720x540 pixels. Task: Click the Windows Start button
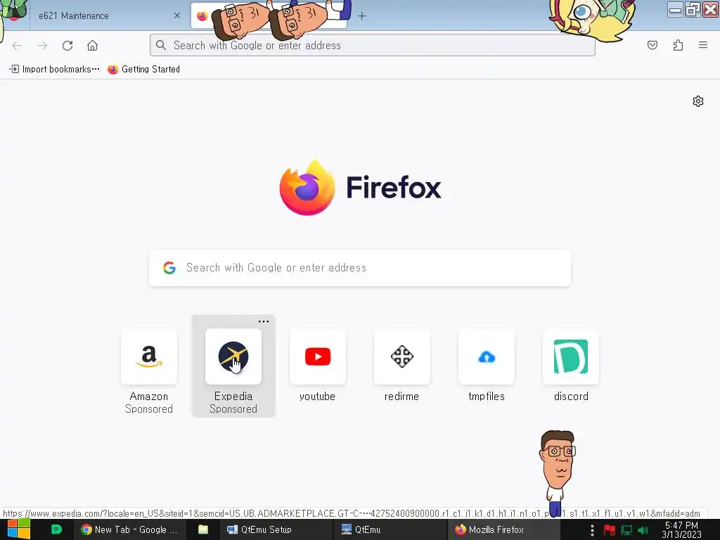(x=19, y=529)
